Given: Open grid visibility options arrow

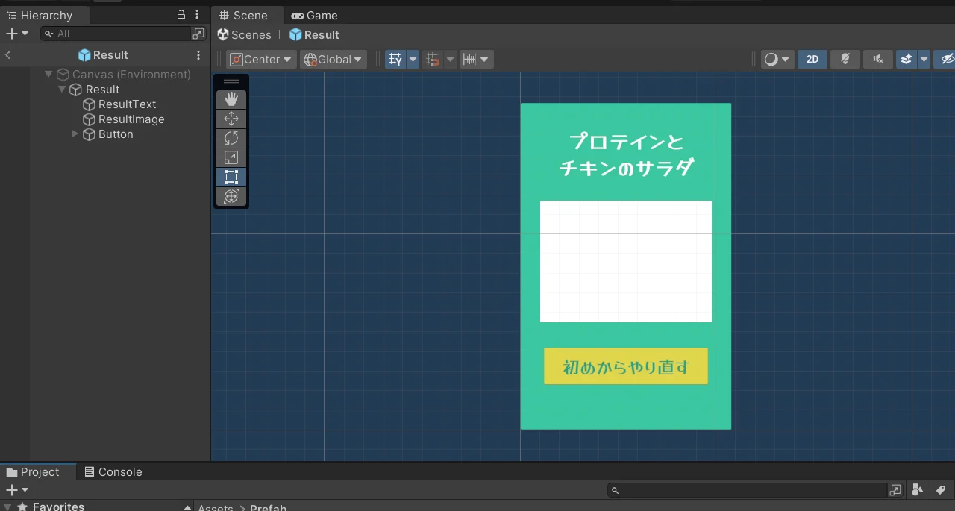Looking at the screenshot, I should point(413,60).
